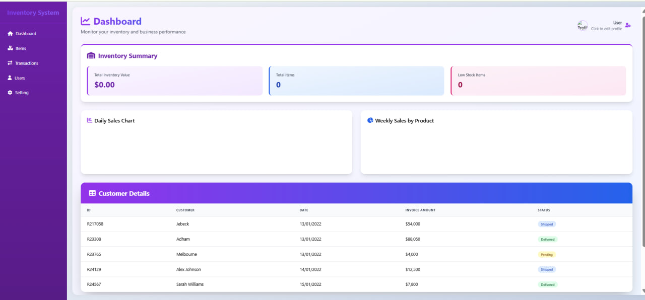The image size is (645, 300).
Task: Click the book icon in Inventory Summary header
Action: (90, 55)
